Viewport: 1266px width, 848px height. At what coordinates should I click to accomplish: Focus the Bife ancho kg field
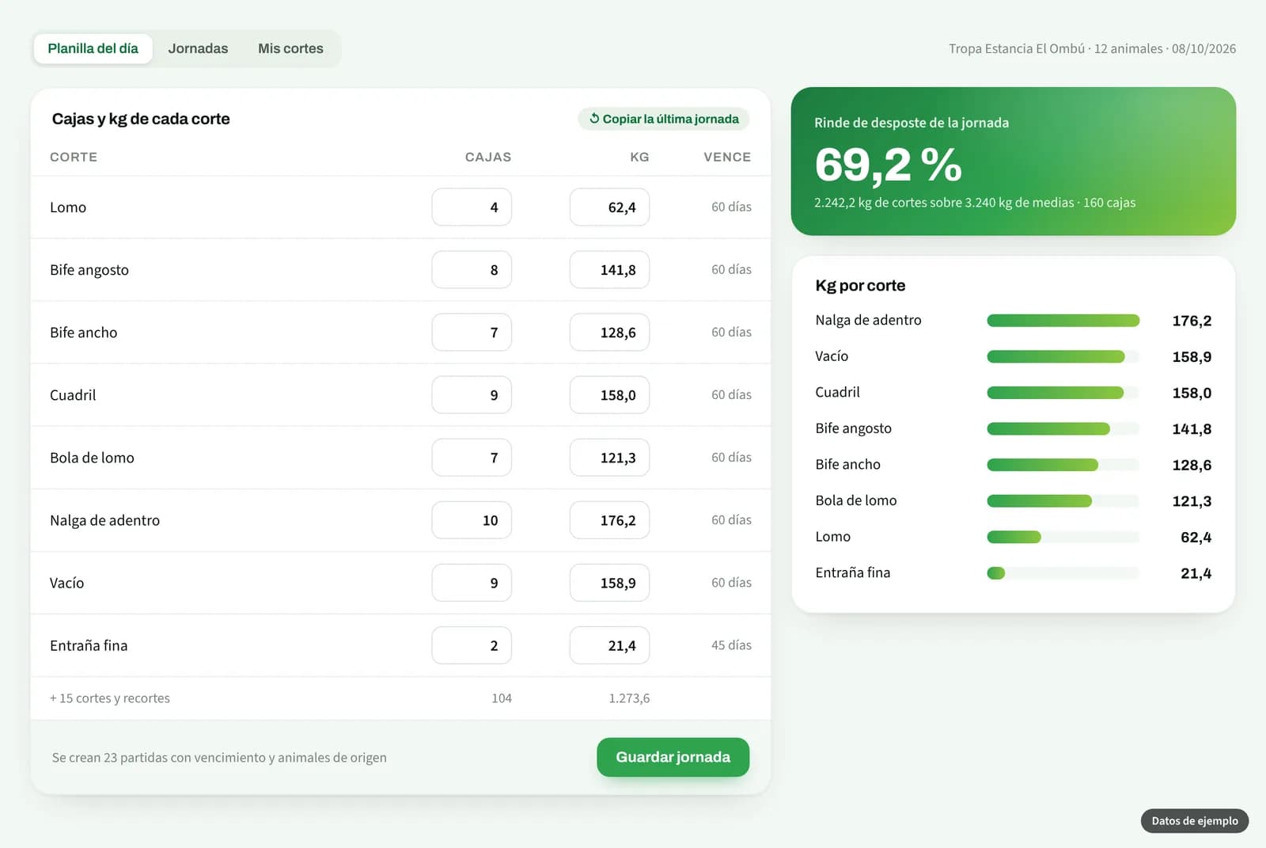(609, 332)
